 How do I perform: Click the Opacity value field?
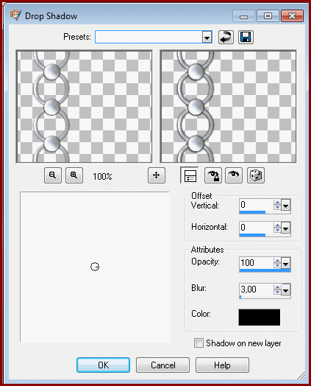coord(256,263)
